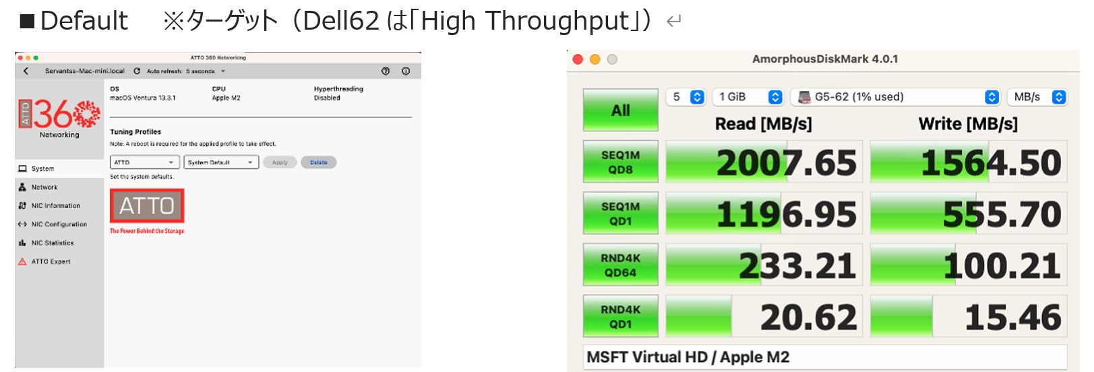Select the System sidebar tab
Viewport: 1094px width, 372px height.
coord(59,168)
